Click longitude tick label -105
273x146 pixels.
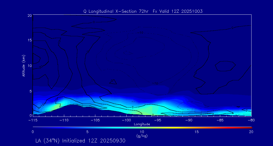point(95,120)
